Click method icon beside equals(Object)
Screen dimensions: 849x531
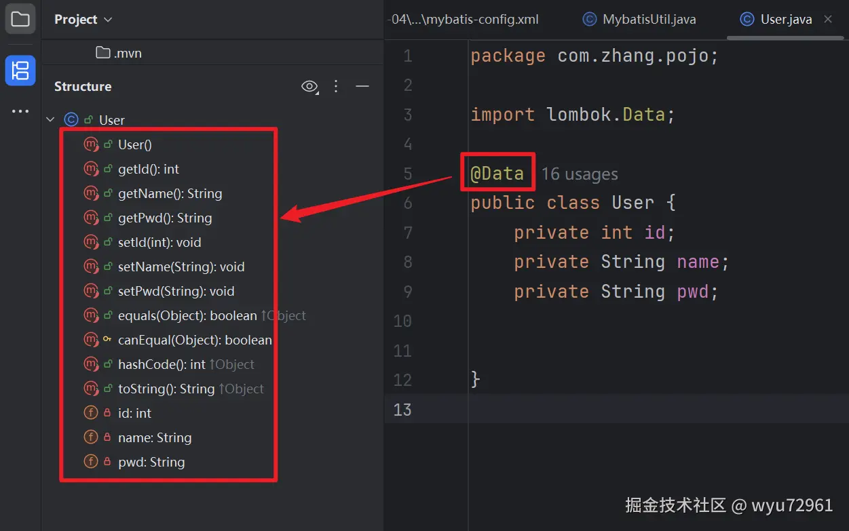[91, 315]
